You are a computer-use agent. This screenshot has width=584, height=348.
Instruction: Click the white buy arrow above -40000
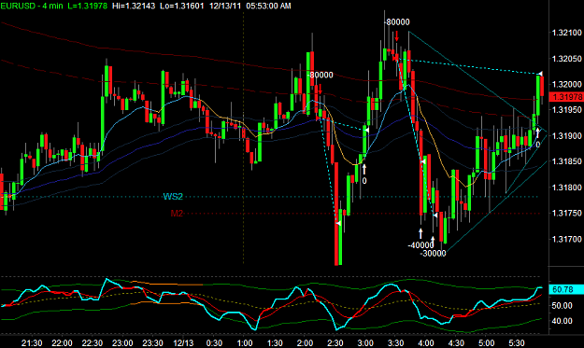(420, 233)
